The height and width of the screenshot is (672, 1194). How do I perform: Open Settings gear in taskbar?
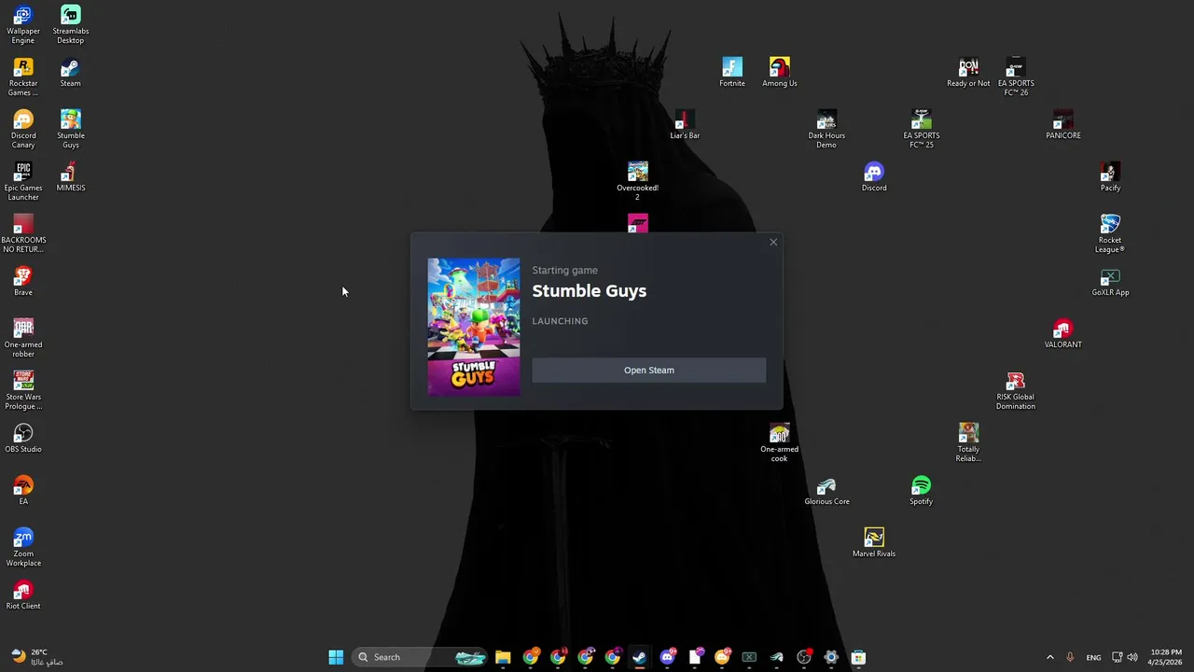point(831,657)
